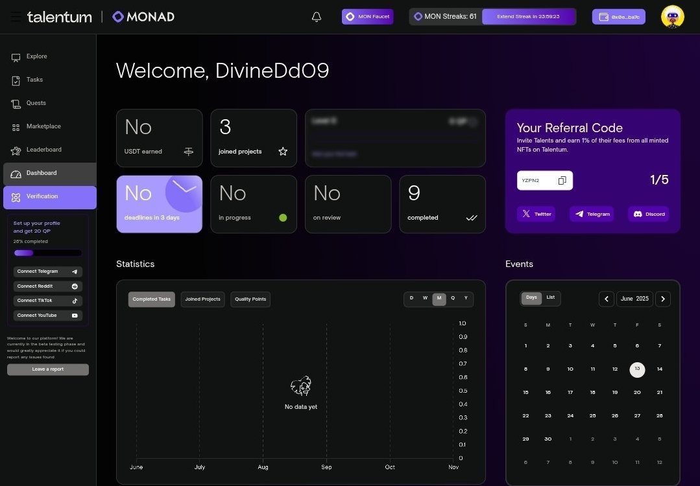The image size is (700, 486).
Task: Share referral code on Discord
Action: pos(647,214)
